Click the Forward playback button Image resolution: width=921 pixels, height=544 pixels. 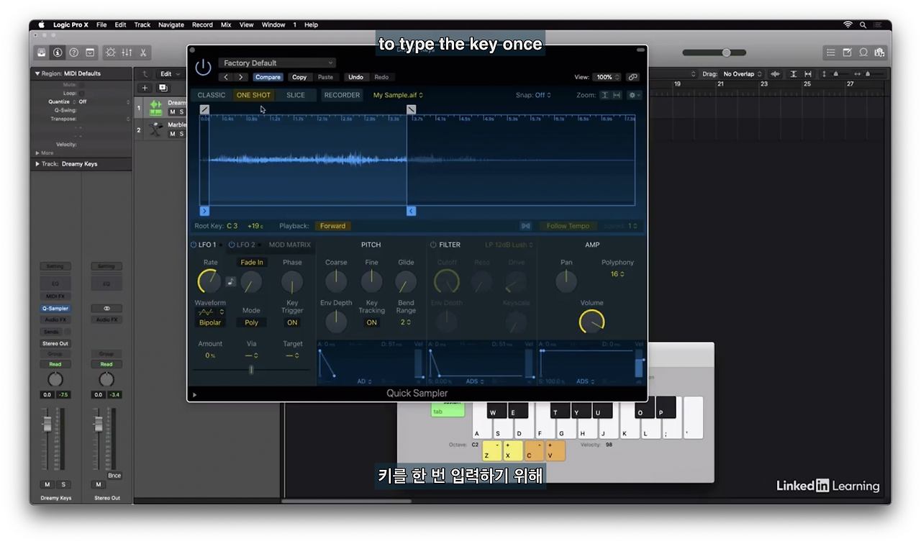332,226
